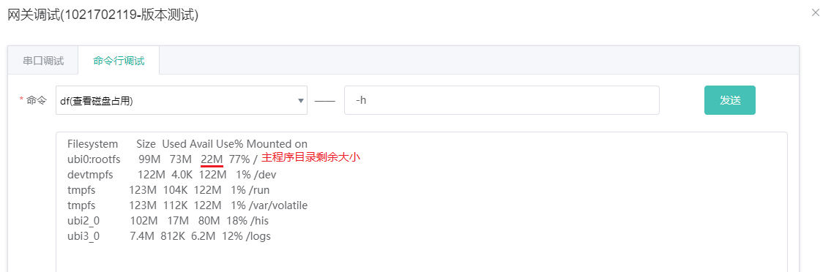Click the ubi3_0 /logs output row
The width and height of the screenshot is (823, 272).
tap(169, 236)
